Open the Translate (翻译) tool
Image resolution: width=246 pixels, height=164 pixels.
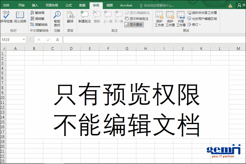70,17
